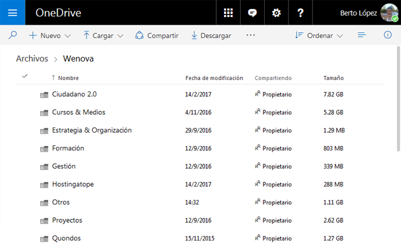Image resolution: width=401 pixels, height=250 pixels.
Task: Click the Estrategia & Organización folder icon
Action: click(44, 131)
